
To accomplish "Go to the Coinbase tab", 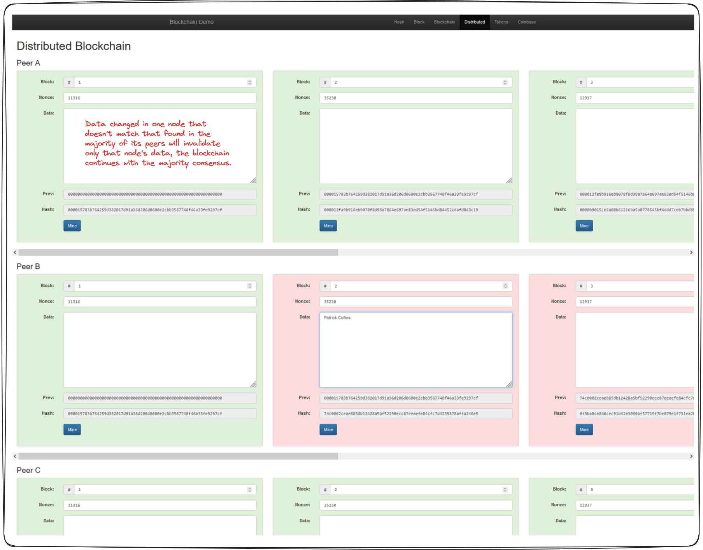I will click(526, 22).
